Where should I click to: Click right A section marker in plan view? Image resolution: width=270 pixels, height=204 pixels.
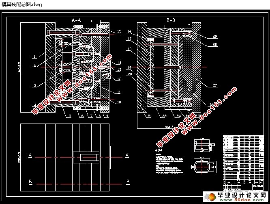click(x=127, y=155)
